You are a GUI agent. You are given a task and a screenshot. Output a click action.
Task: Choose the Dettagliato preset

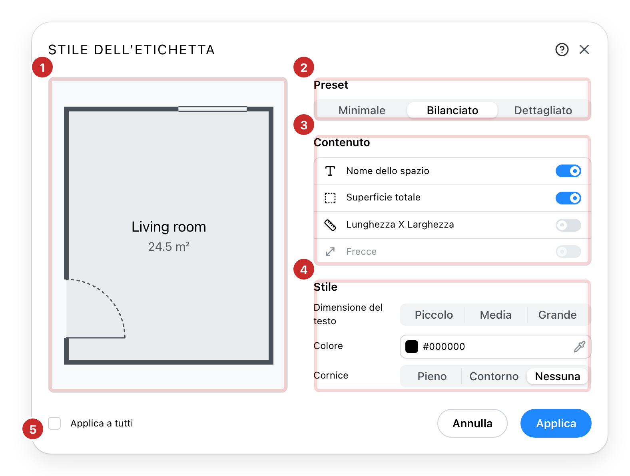click(x=543, y=110)
